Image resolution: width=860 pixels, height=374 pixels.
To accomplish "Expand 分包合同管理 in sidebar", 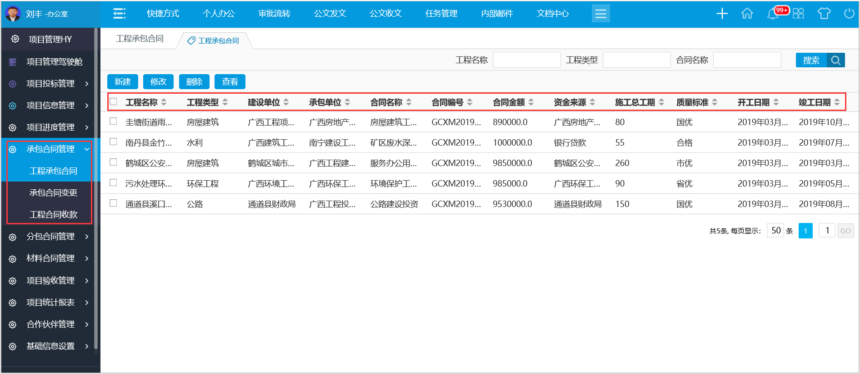I will tap(50, 237).
